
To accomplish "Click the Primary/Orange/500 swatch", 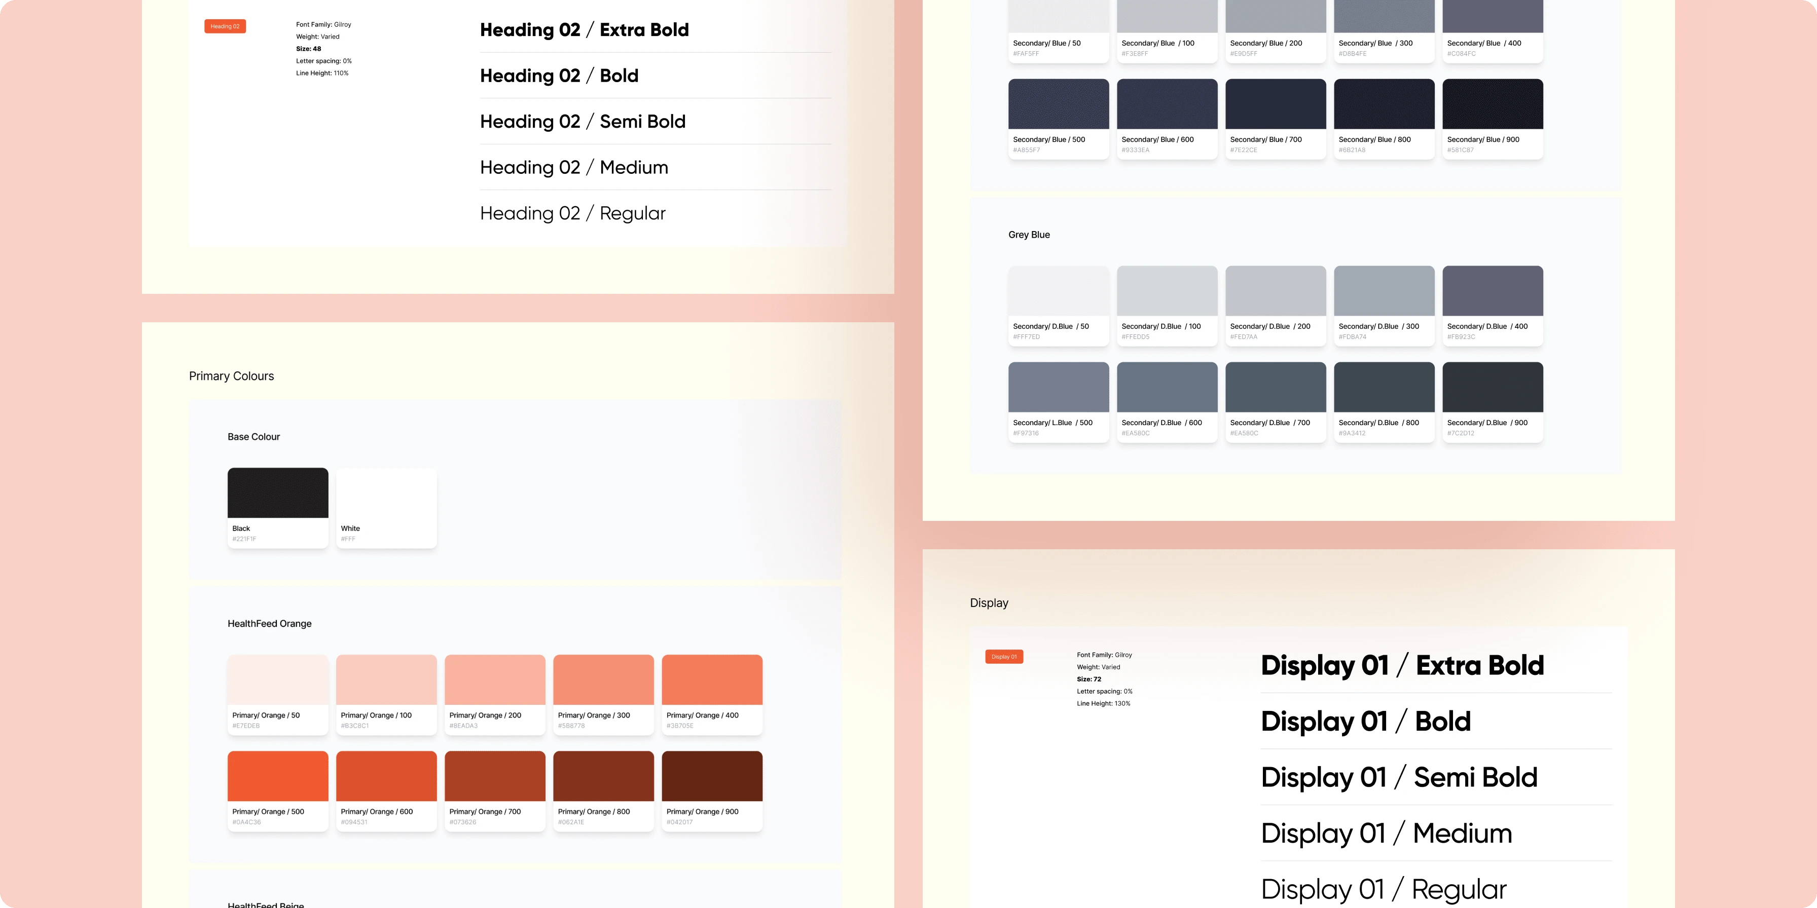I will 277,775.
